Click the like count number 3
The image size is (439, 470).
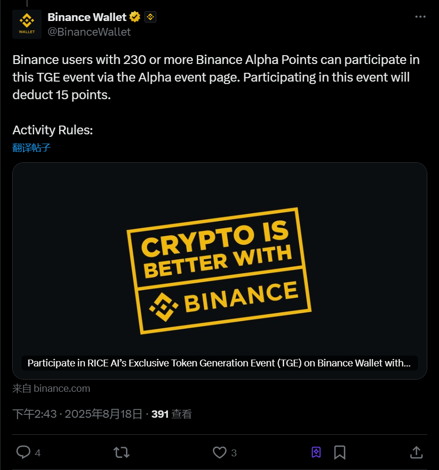point(234,453)
